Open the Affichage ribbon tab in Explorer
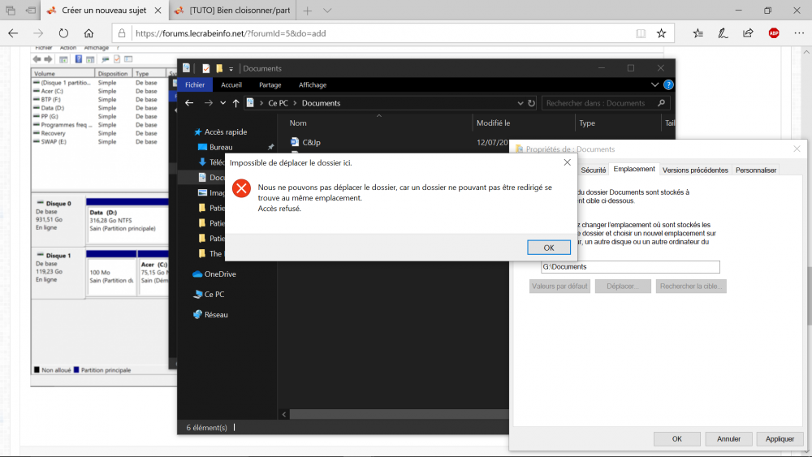 click(x=313, y=84)
